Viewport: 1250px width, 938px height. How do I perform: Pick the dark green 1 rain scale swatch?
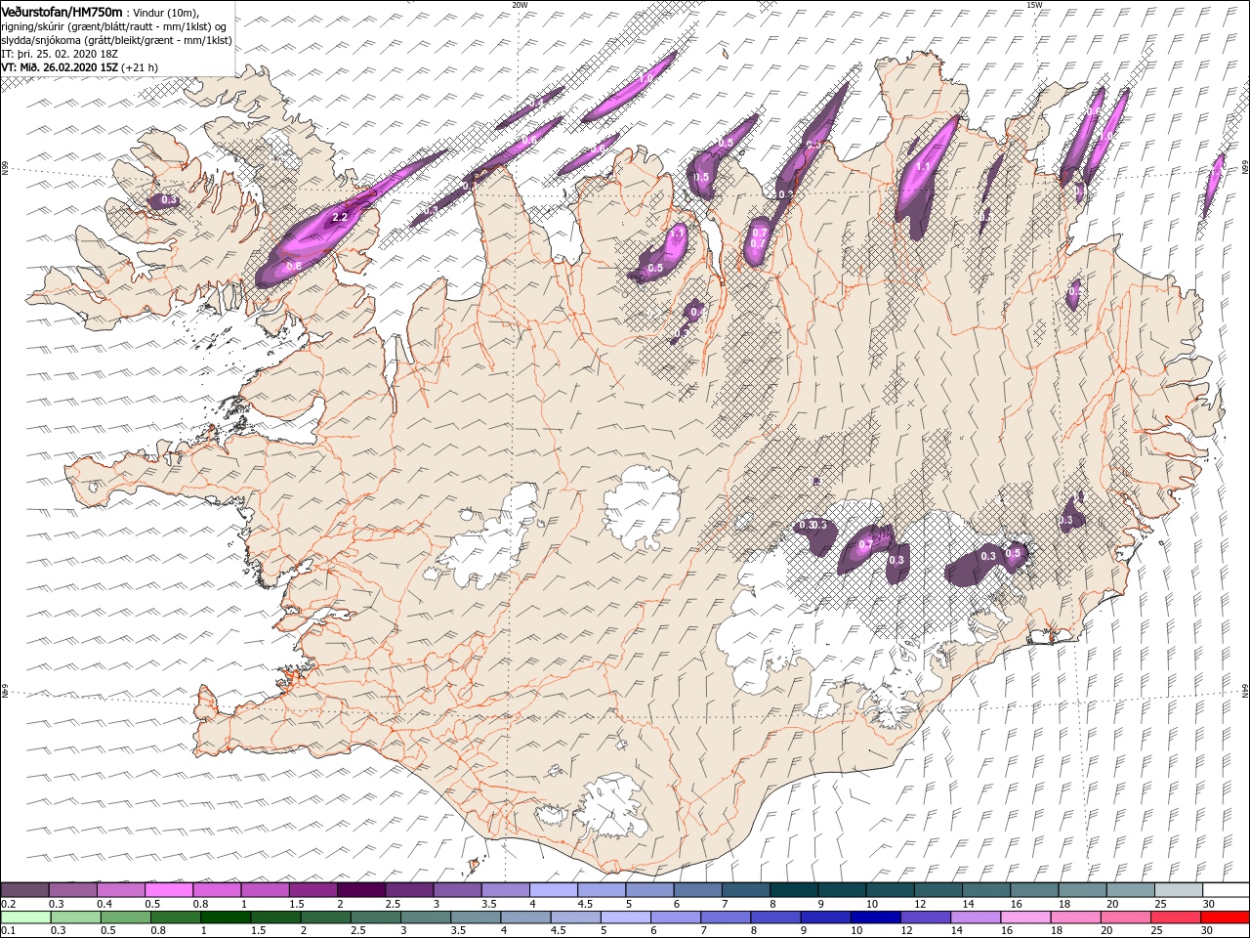click(x=226, y=917)
